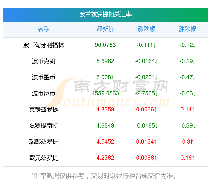
Task: Open the 波币匈牙利福林 row name
Action: pos(44,45)
